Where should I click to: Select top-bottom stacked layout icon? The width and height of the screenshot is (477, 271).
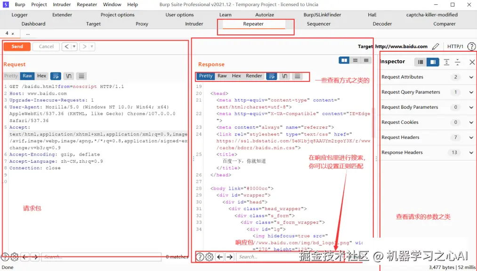click(x=355, y=61)
